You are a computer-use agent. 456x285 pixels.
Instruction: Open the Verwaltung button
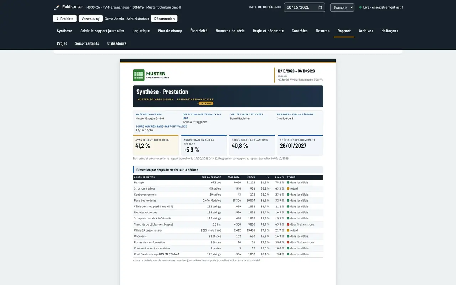[x=90, y=19]
